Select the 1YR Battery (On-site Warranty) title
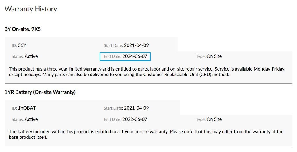The height and width of the screenshot is (152, 297). click(x=40, y=92)
